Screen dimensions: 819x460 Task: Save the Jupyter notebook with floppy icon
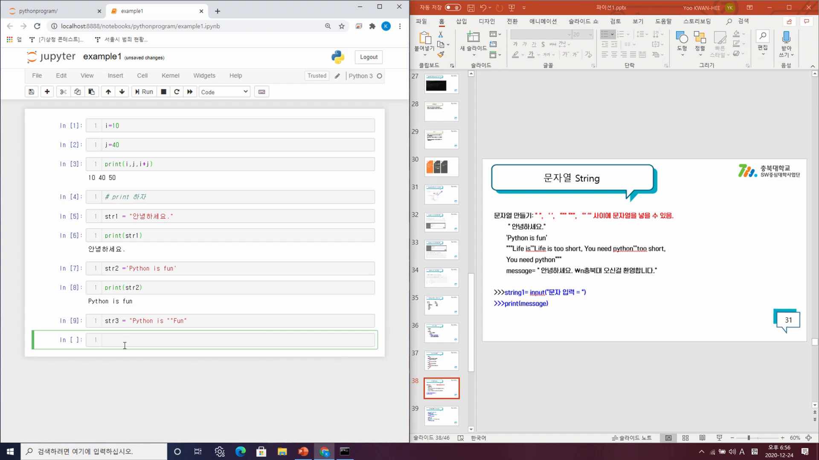point(31,92)
